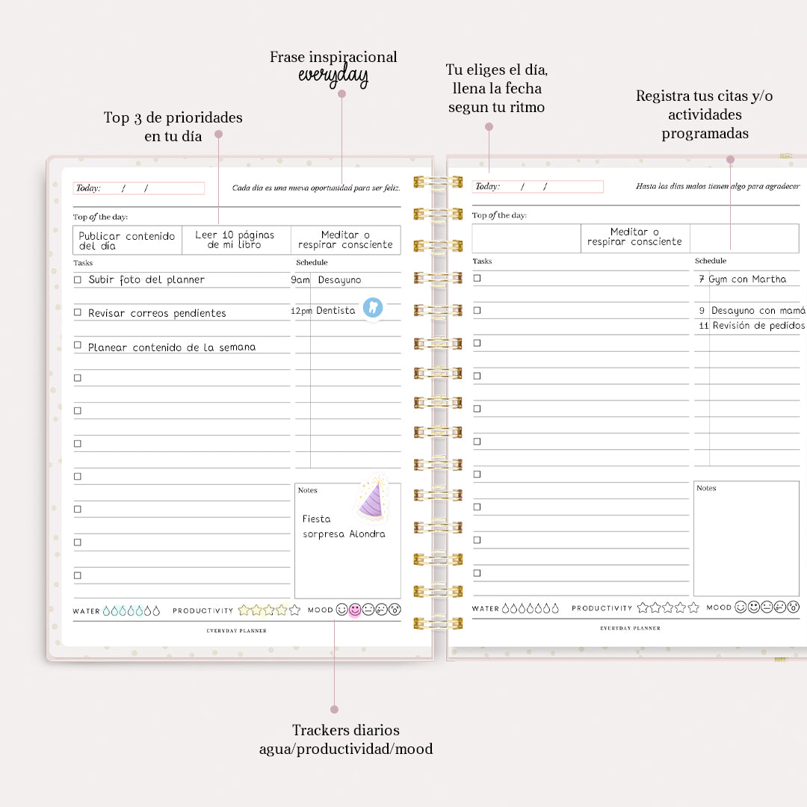
Task: Click the Today date field on left page
Action: pyautogui.click(x=138, y=188)
